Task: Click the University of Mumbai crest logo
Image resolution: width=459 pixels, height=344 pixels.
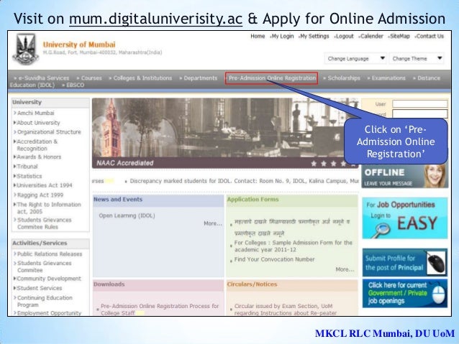Action: tap(25, 49)
